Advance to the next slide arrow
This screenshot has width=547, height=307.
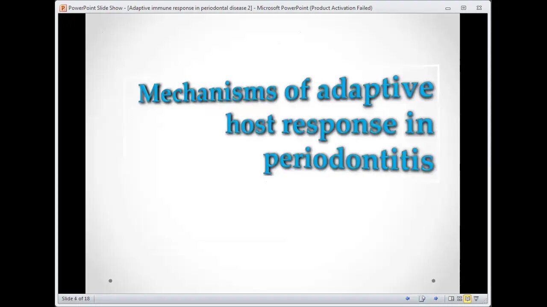436,298
